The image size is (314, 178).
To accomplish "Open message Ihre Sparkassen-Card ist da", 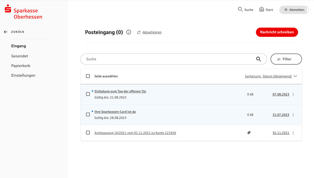I will coord(115,112).
